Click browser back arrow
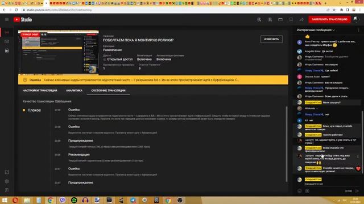This screenshot has width=364, height=204. pos(5,10)
